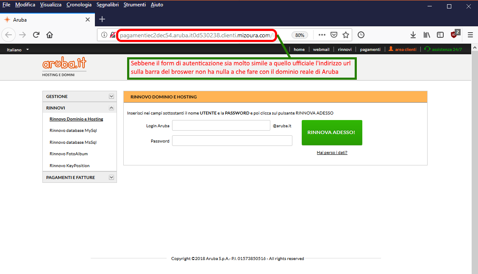Screen dimensions: 478x274
Task: Open the downloads arrow icon
Action: (413, 35)
